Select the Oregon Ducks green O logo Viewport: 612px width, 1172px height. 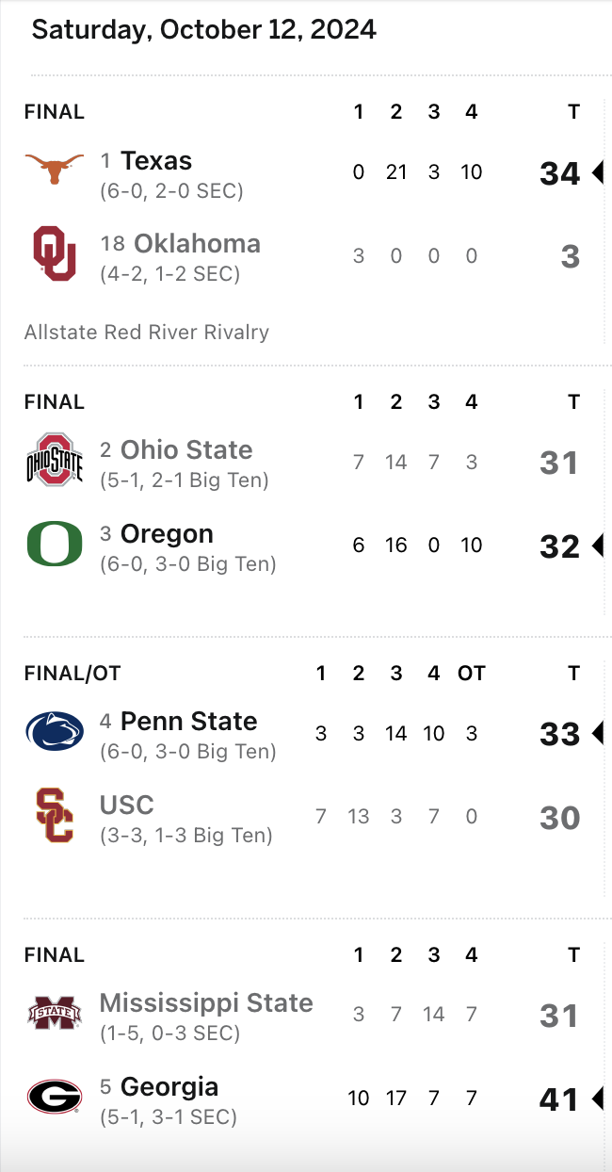54,545
